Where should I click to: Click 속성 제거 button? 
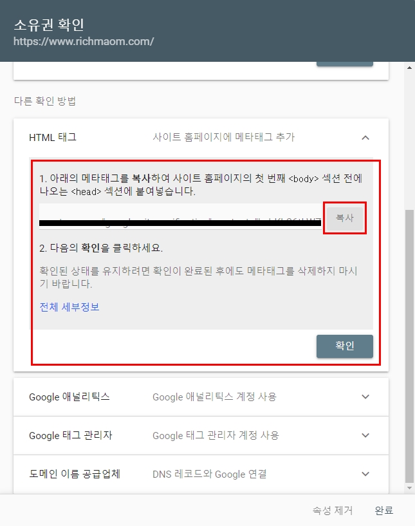pos(333,511)
